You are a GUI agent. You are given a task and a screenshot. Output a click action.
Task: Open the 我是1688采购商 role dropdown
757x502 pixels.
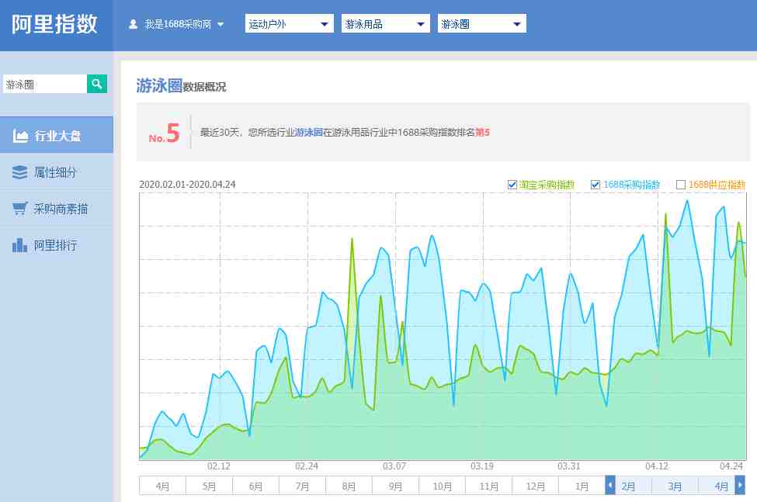177,24
